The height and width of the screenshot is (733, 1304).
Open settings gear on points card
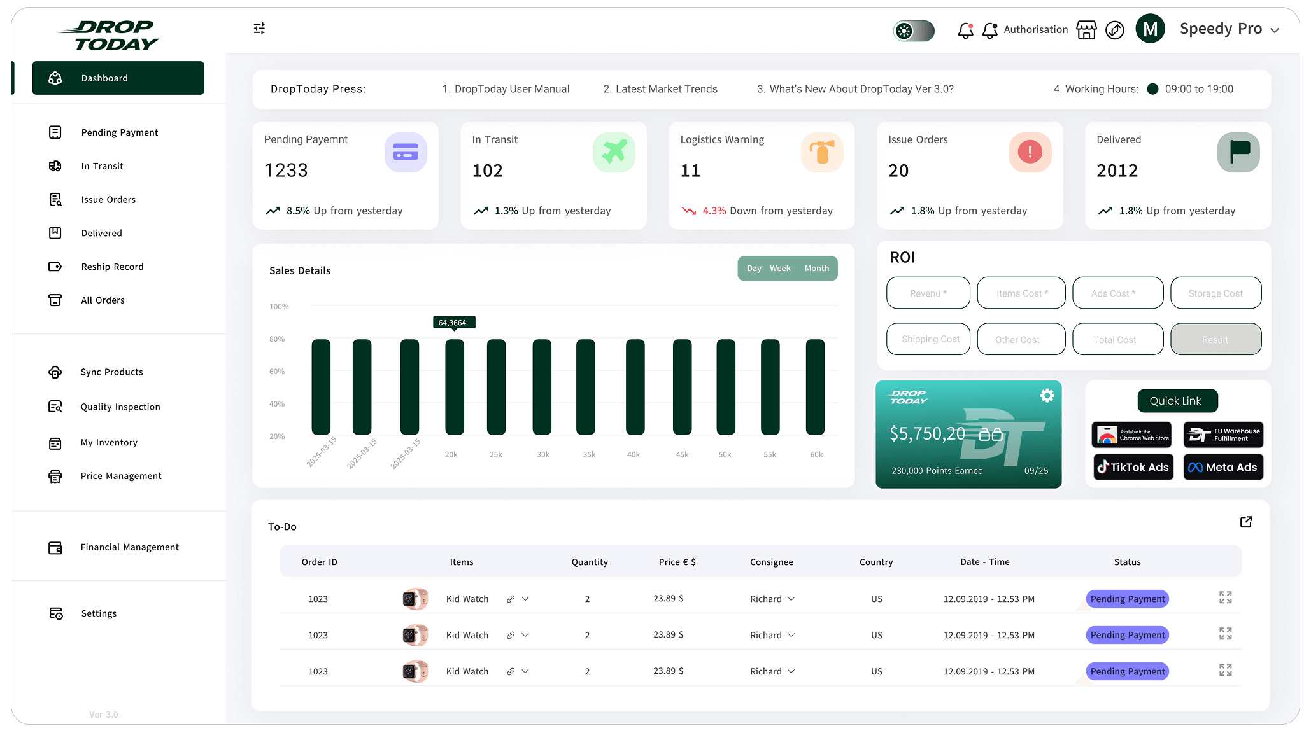tap(1047, 396)
